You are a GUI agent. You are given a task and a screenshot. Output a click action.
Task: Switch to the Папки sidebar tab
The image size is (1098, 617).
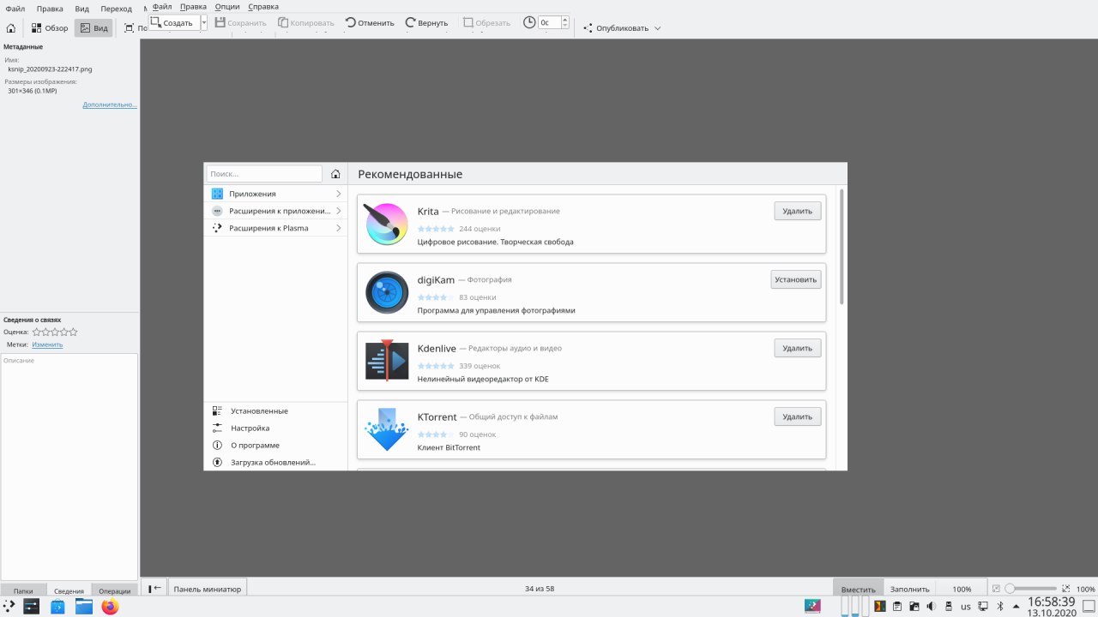23,590
